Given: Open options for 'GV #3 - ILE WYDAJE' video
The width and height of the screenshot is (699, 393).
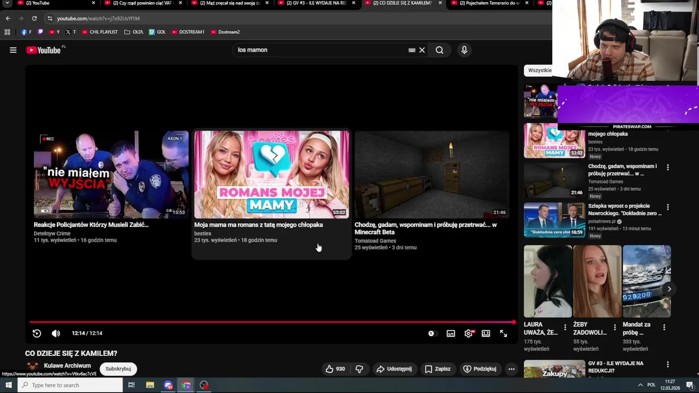Looking at the screenshot, I should [667, 364].
